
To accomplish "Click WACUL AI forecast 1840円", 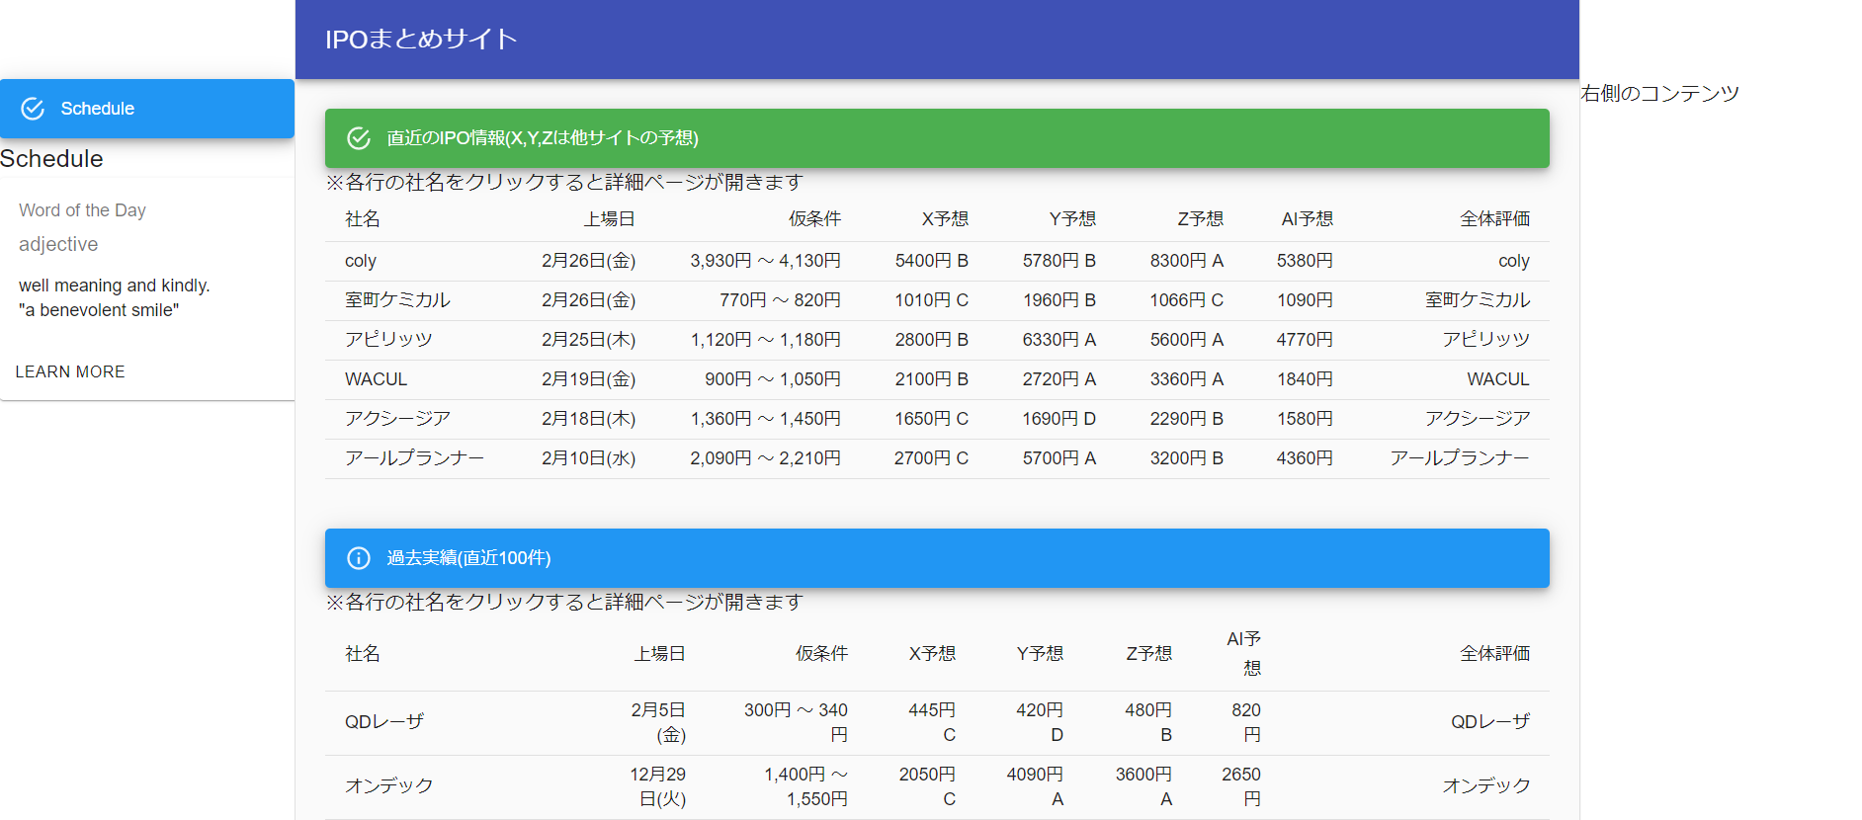I will pos(1305,379).
